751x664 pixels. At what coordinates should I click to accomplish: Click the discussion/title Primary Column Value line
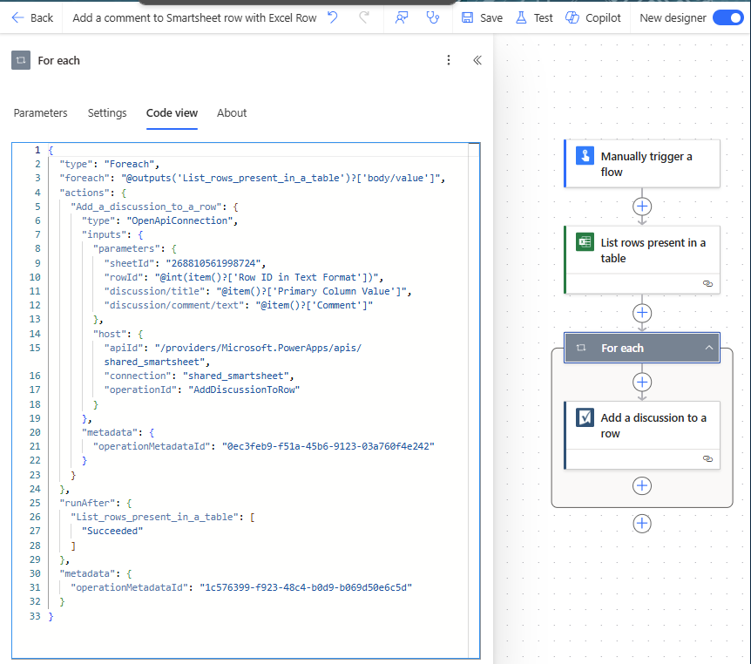click(x=258, y=291)
